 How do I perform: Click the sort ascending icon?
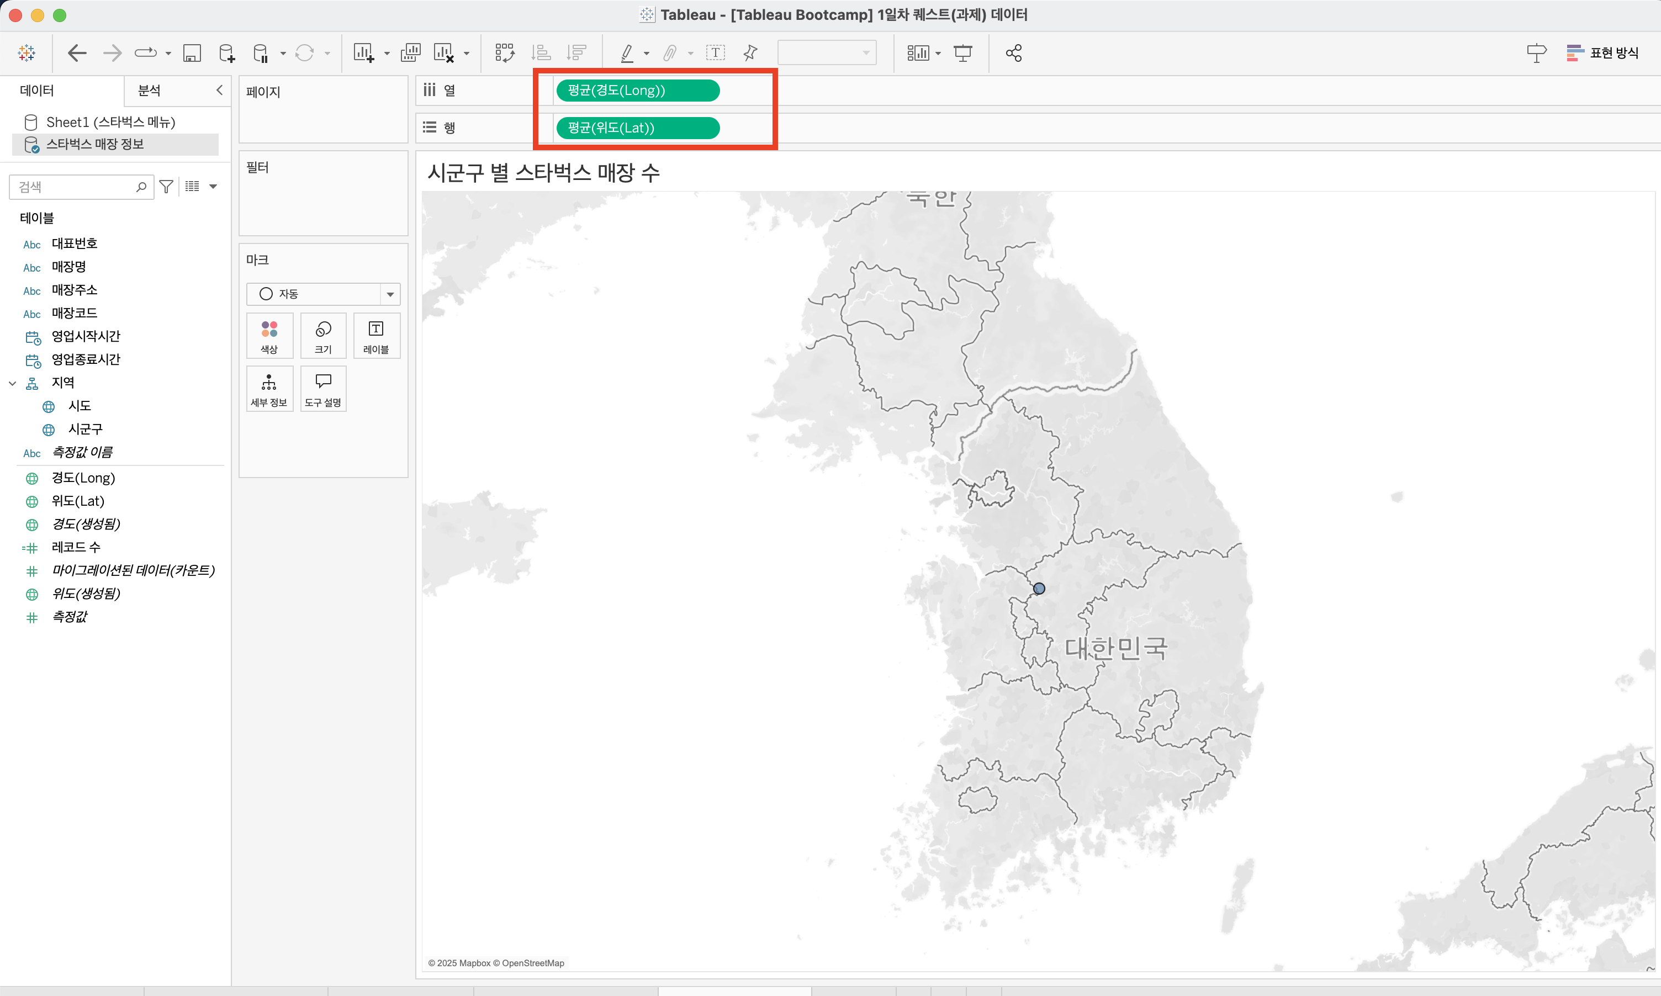[541, 53]
